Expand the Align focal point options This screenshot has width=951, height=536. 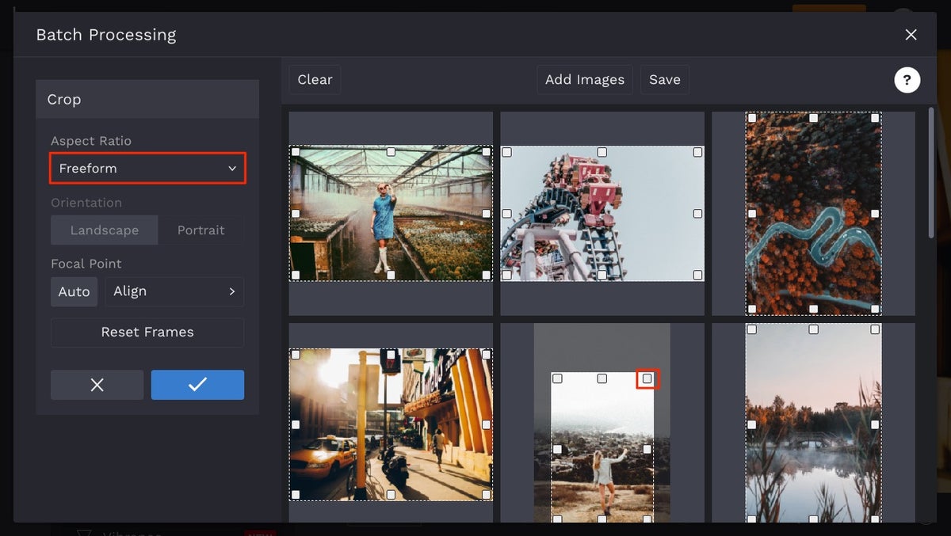click(174, 291)
